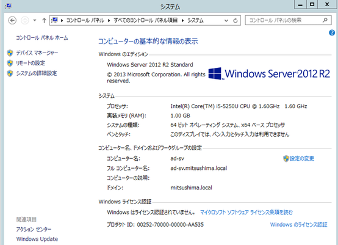Click すべてのコントロール パネル項目 breadcrumb segment
This screenshot has height=245, width=338.
tap(146, 21)
